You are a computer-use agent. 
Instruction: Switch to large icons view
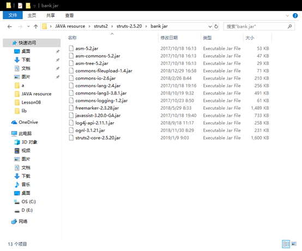pos(294,244)
